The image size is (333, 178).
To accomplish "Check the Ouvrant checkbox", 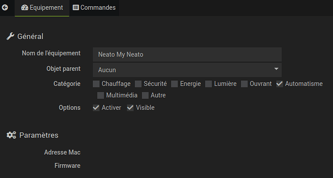I will (x=244, y=84).
